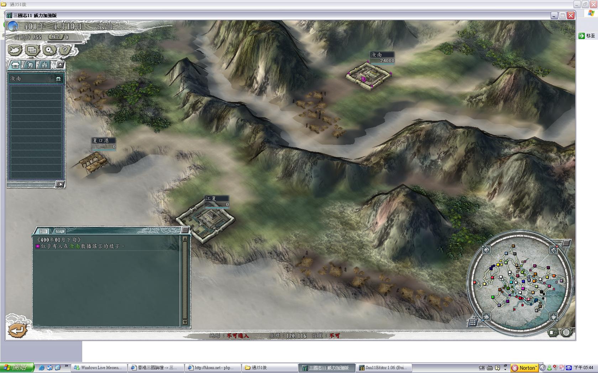
Task: Click the summer season globe icon
Action: point(13,27)
